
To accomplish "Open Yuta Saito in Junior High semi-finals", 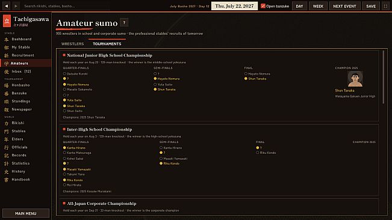I will (x=165, y=84).
